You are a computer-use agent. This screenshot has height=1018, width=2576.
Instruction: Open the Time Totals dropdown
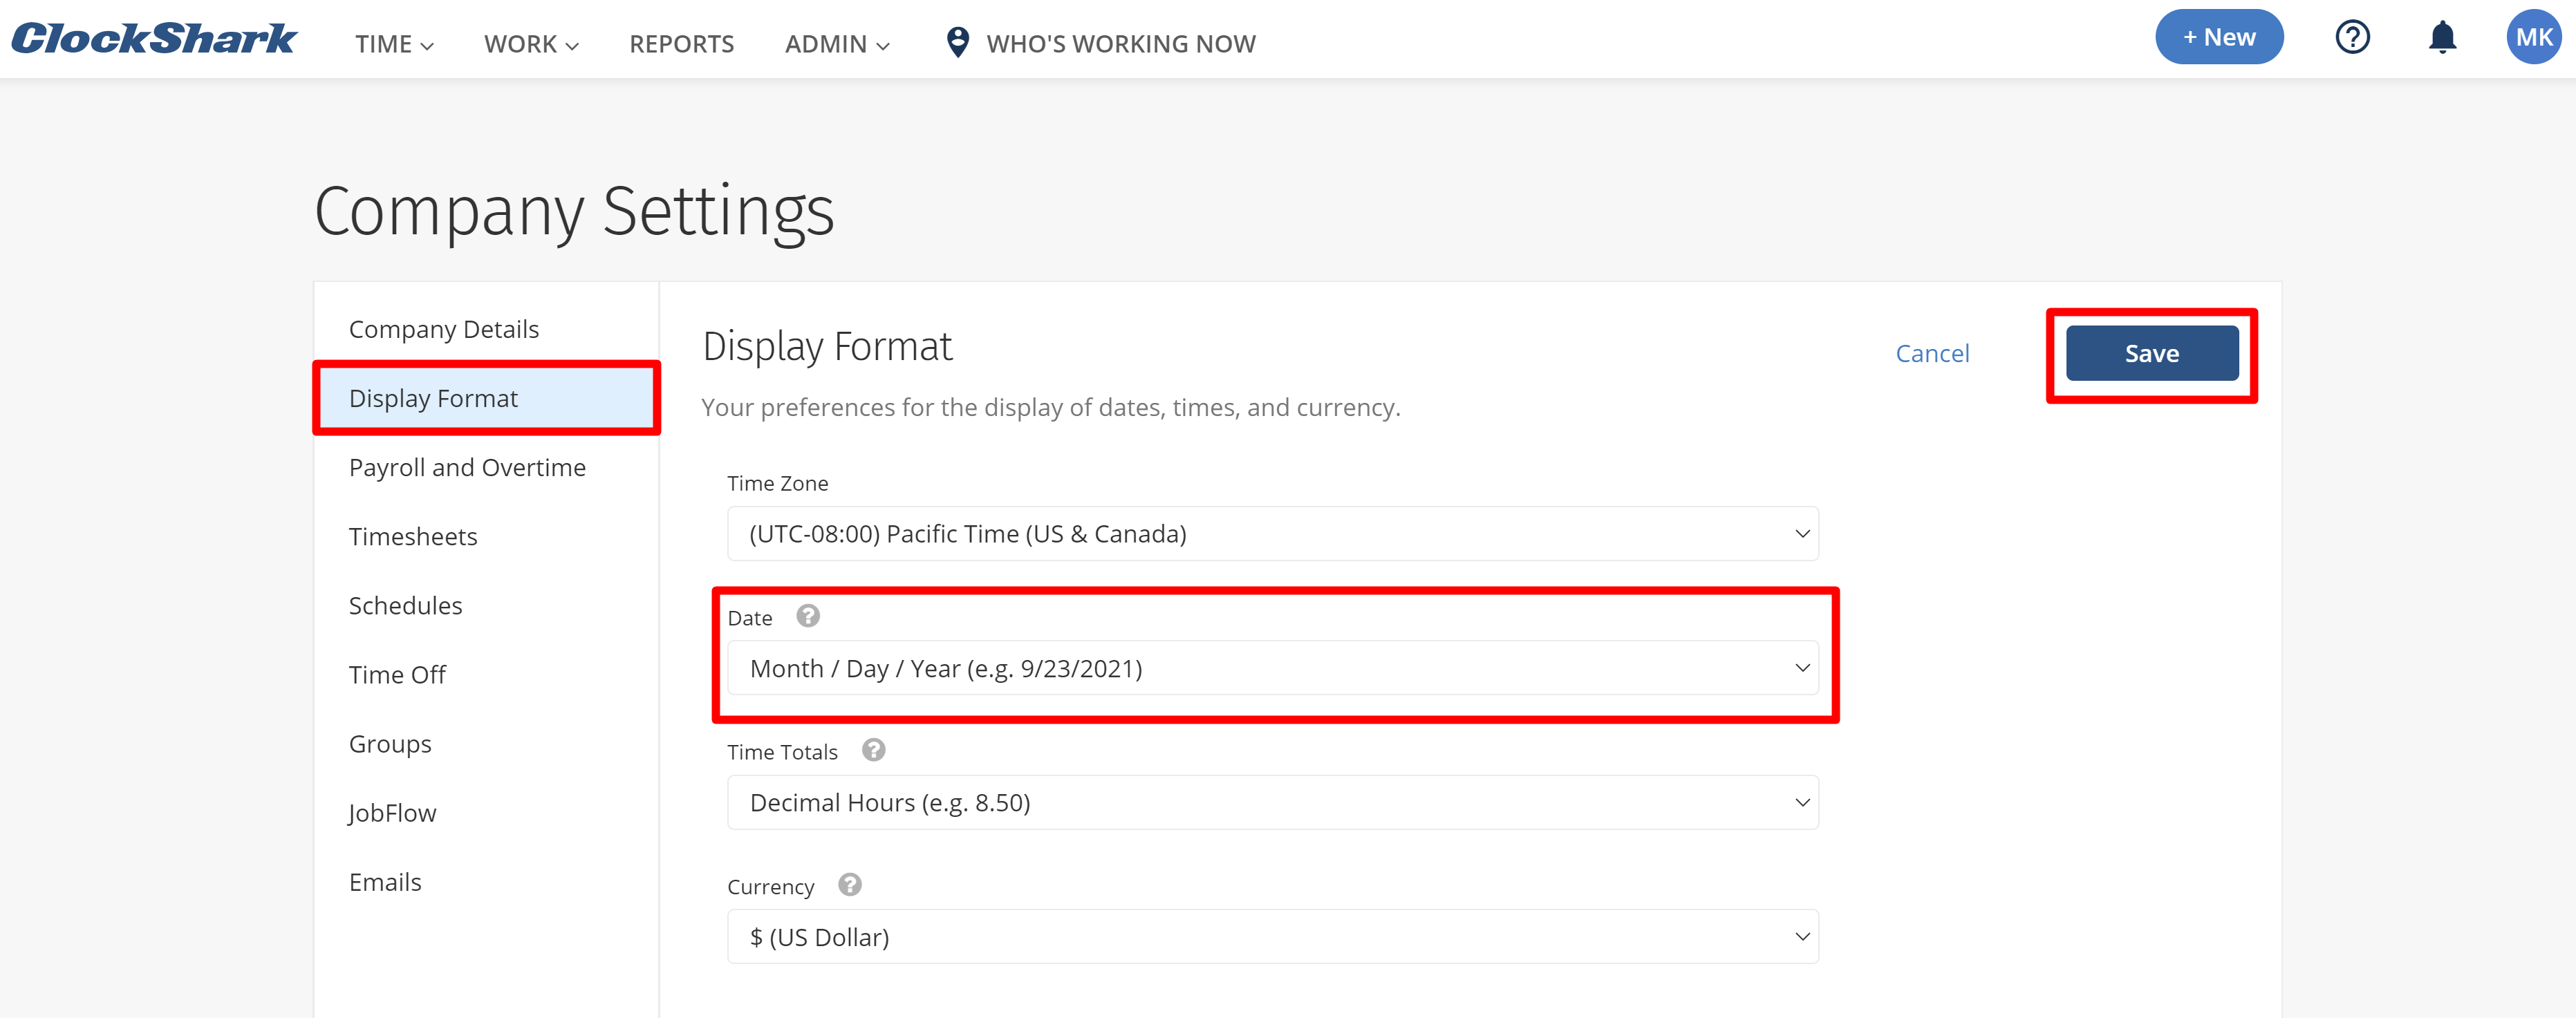click(1272, 803)
